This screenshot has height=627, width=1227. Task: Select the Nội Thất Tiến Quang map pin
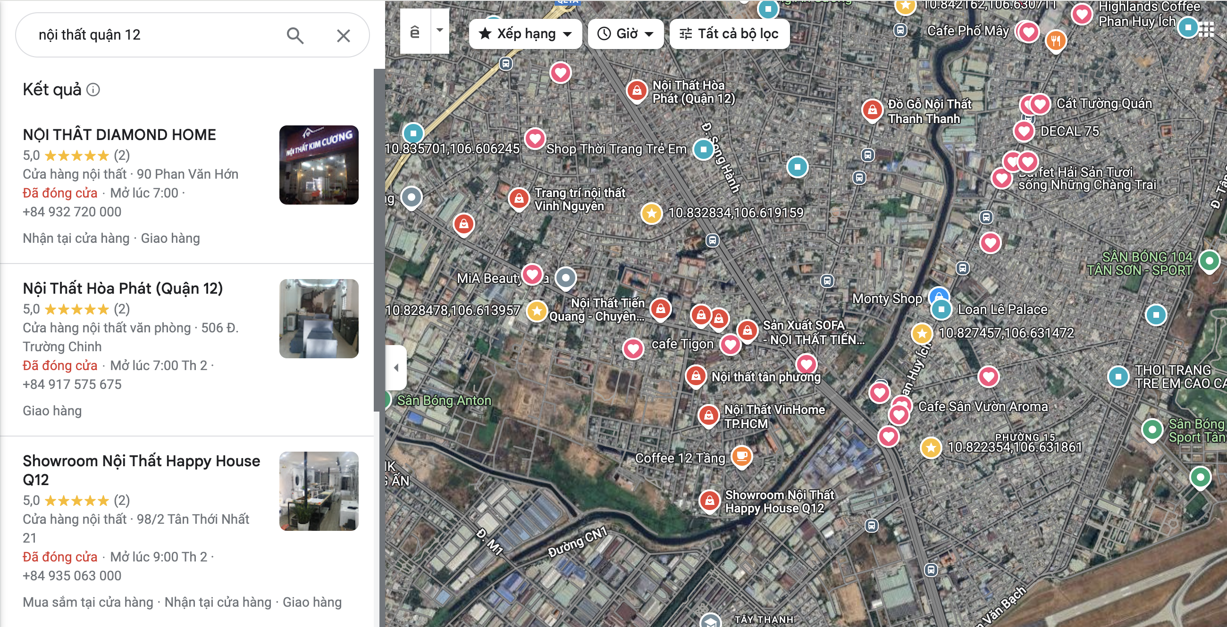pyautogui.click(x=660, y=310)
